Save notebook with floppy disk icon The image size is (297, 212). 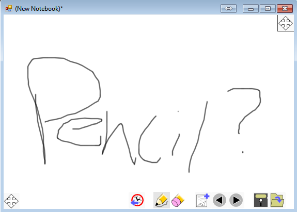pyautogui.click(x=261, y=200)
